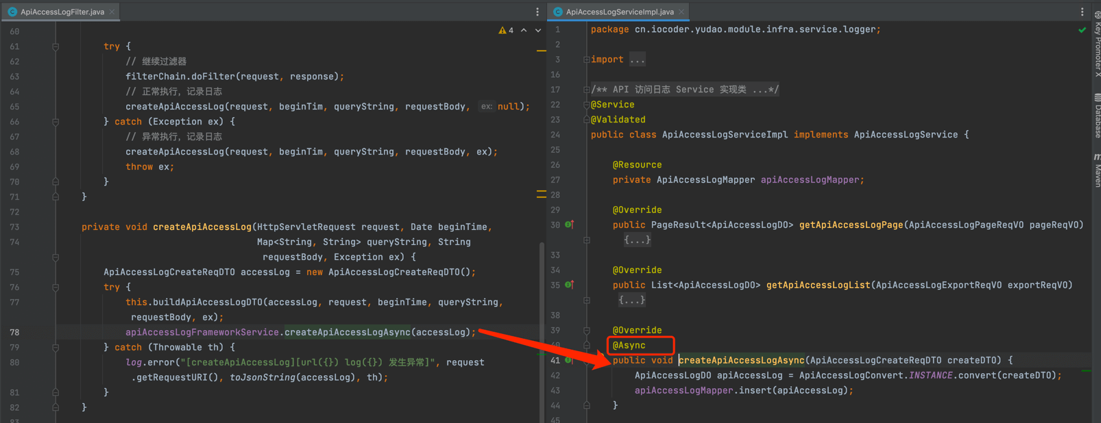Click the implements gutter icon on line 30

(x=569, y=225)
